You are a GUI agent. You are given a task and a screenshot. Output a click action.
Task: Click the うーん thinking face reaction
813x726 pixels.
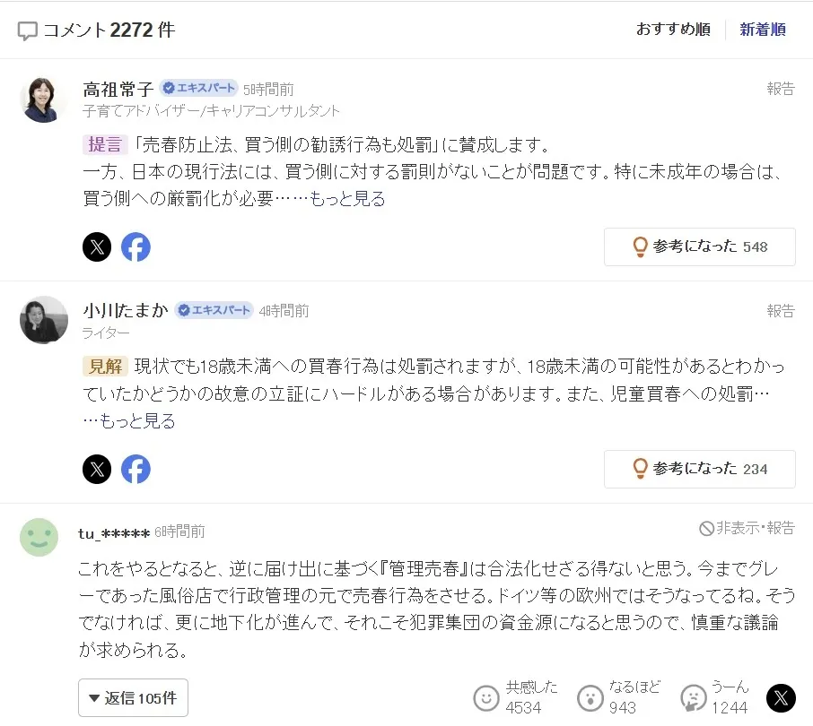[694, 697]
